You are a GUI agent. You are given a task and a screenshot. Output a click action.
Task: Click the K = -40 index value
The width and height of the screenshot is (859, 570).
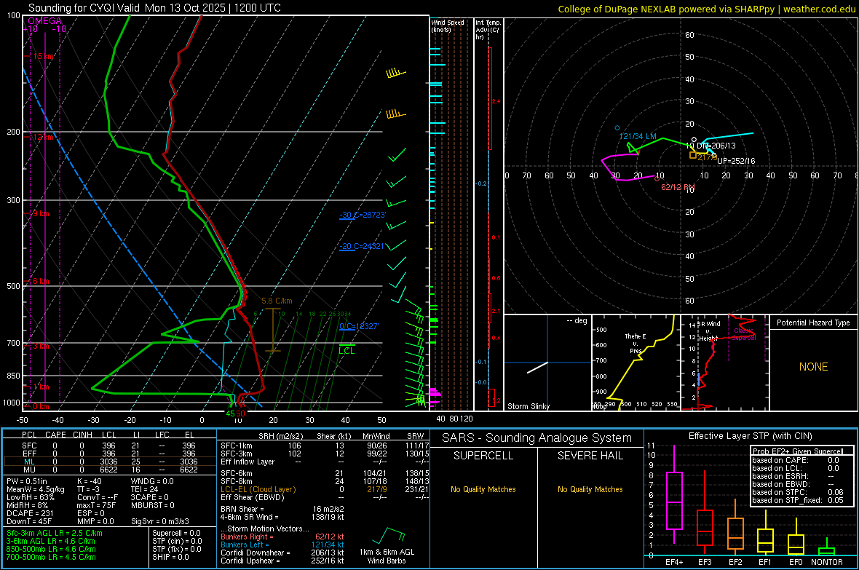pos(90,481)
